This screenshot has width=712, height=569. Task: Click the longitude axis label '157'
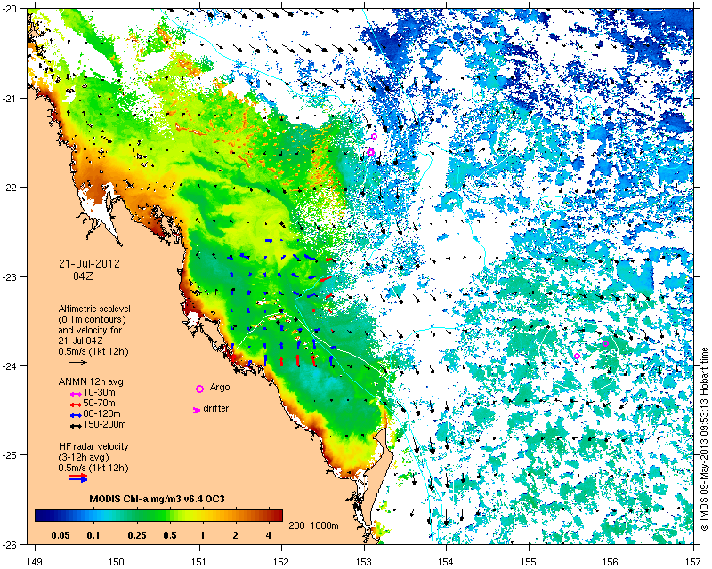coord(693,562)
